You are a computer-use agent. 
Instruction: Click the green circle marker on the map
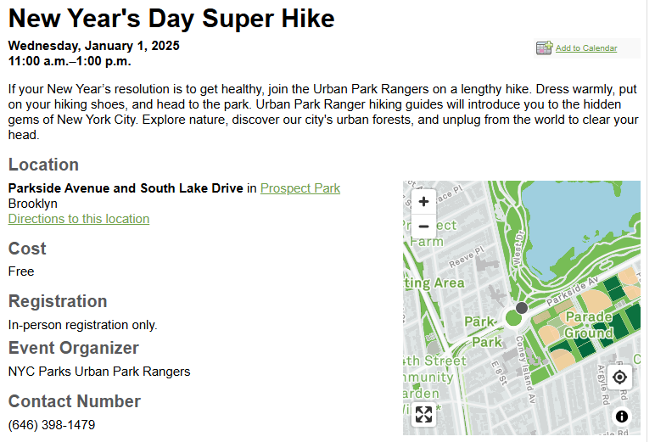(513, 318)
